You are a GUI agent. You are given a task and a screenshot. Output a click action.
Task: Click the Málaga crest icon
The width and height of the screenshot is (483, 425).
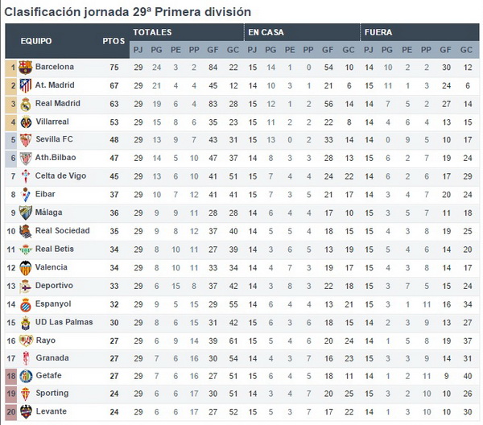tap(25, 212)
